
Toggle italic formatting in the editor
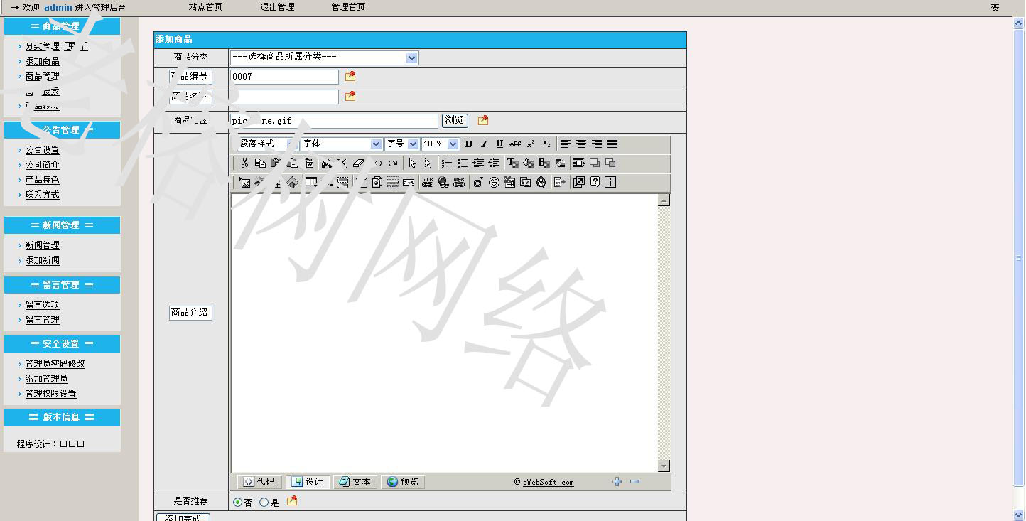coord(484,144)
